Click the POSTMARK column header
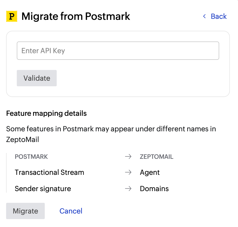The height and width of the screenshot is (227, 238). tap(31, 157)
